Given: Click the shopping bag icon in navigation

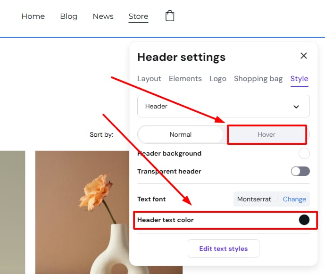Looking at the screenshot, I should (170, 16).
